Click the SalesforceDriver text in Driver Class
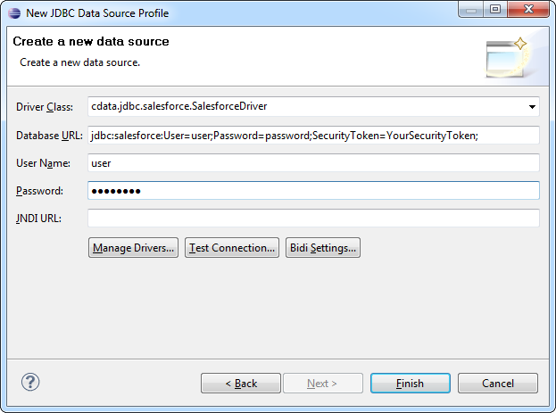Image resolution: width=556 pixels, height=413 pixels. pyautogui.click(x=178, y=107)
